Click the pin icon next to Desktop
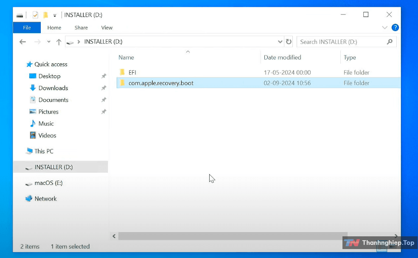 click(x=104, y=76)
